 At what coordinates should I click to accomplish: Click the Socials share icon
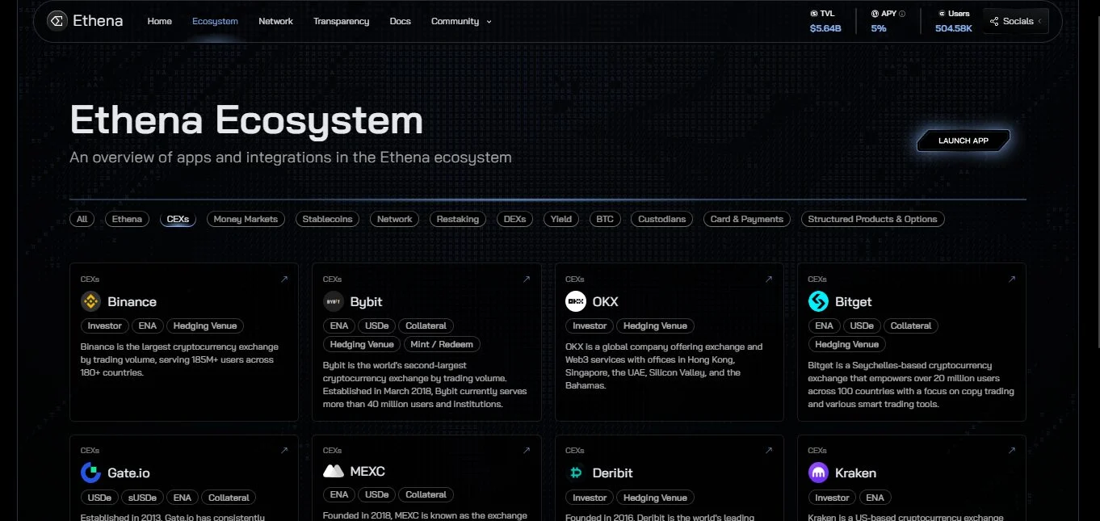(x=994, y=22)
